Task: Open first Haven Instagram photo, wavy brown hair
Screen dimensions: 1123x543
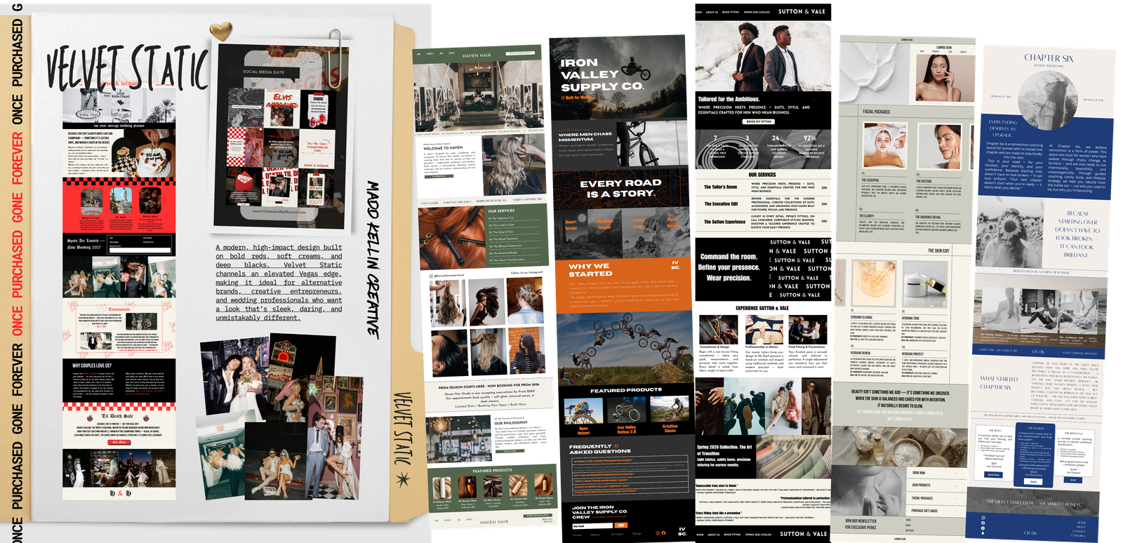Action: tap(448, 303)
